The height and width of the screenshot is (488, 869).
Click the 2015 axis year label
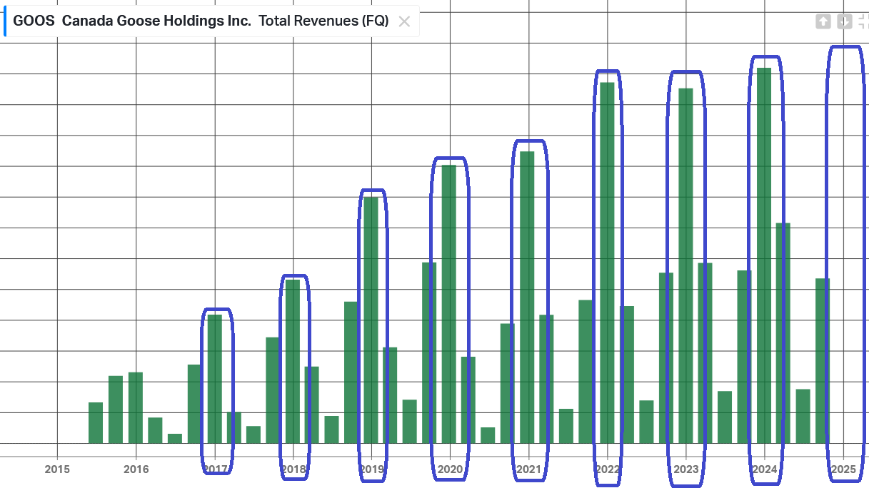pos(57,469)
